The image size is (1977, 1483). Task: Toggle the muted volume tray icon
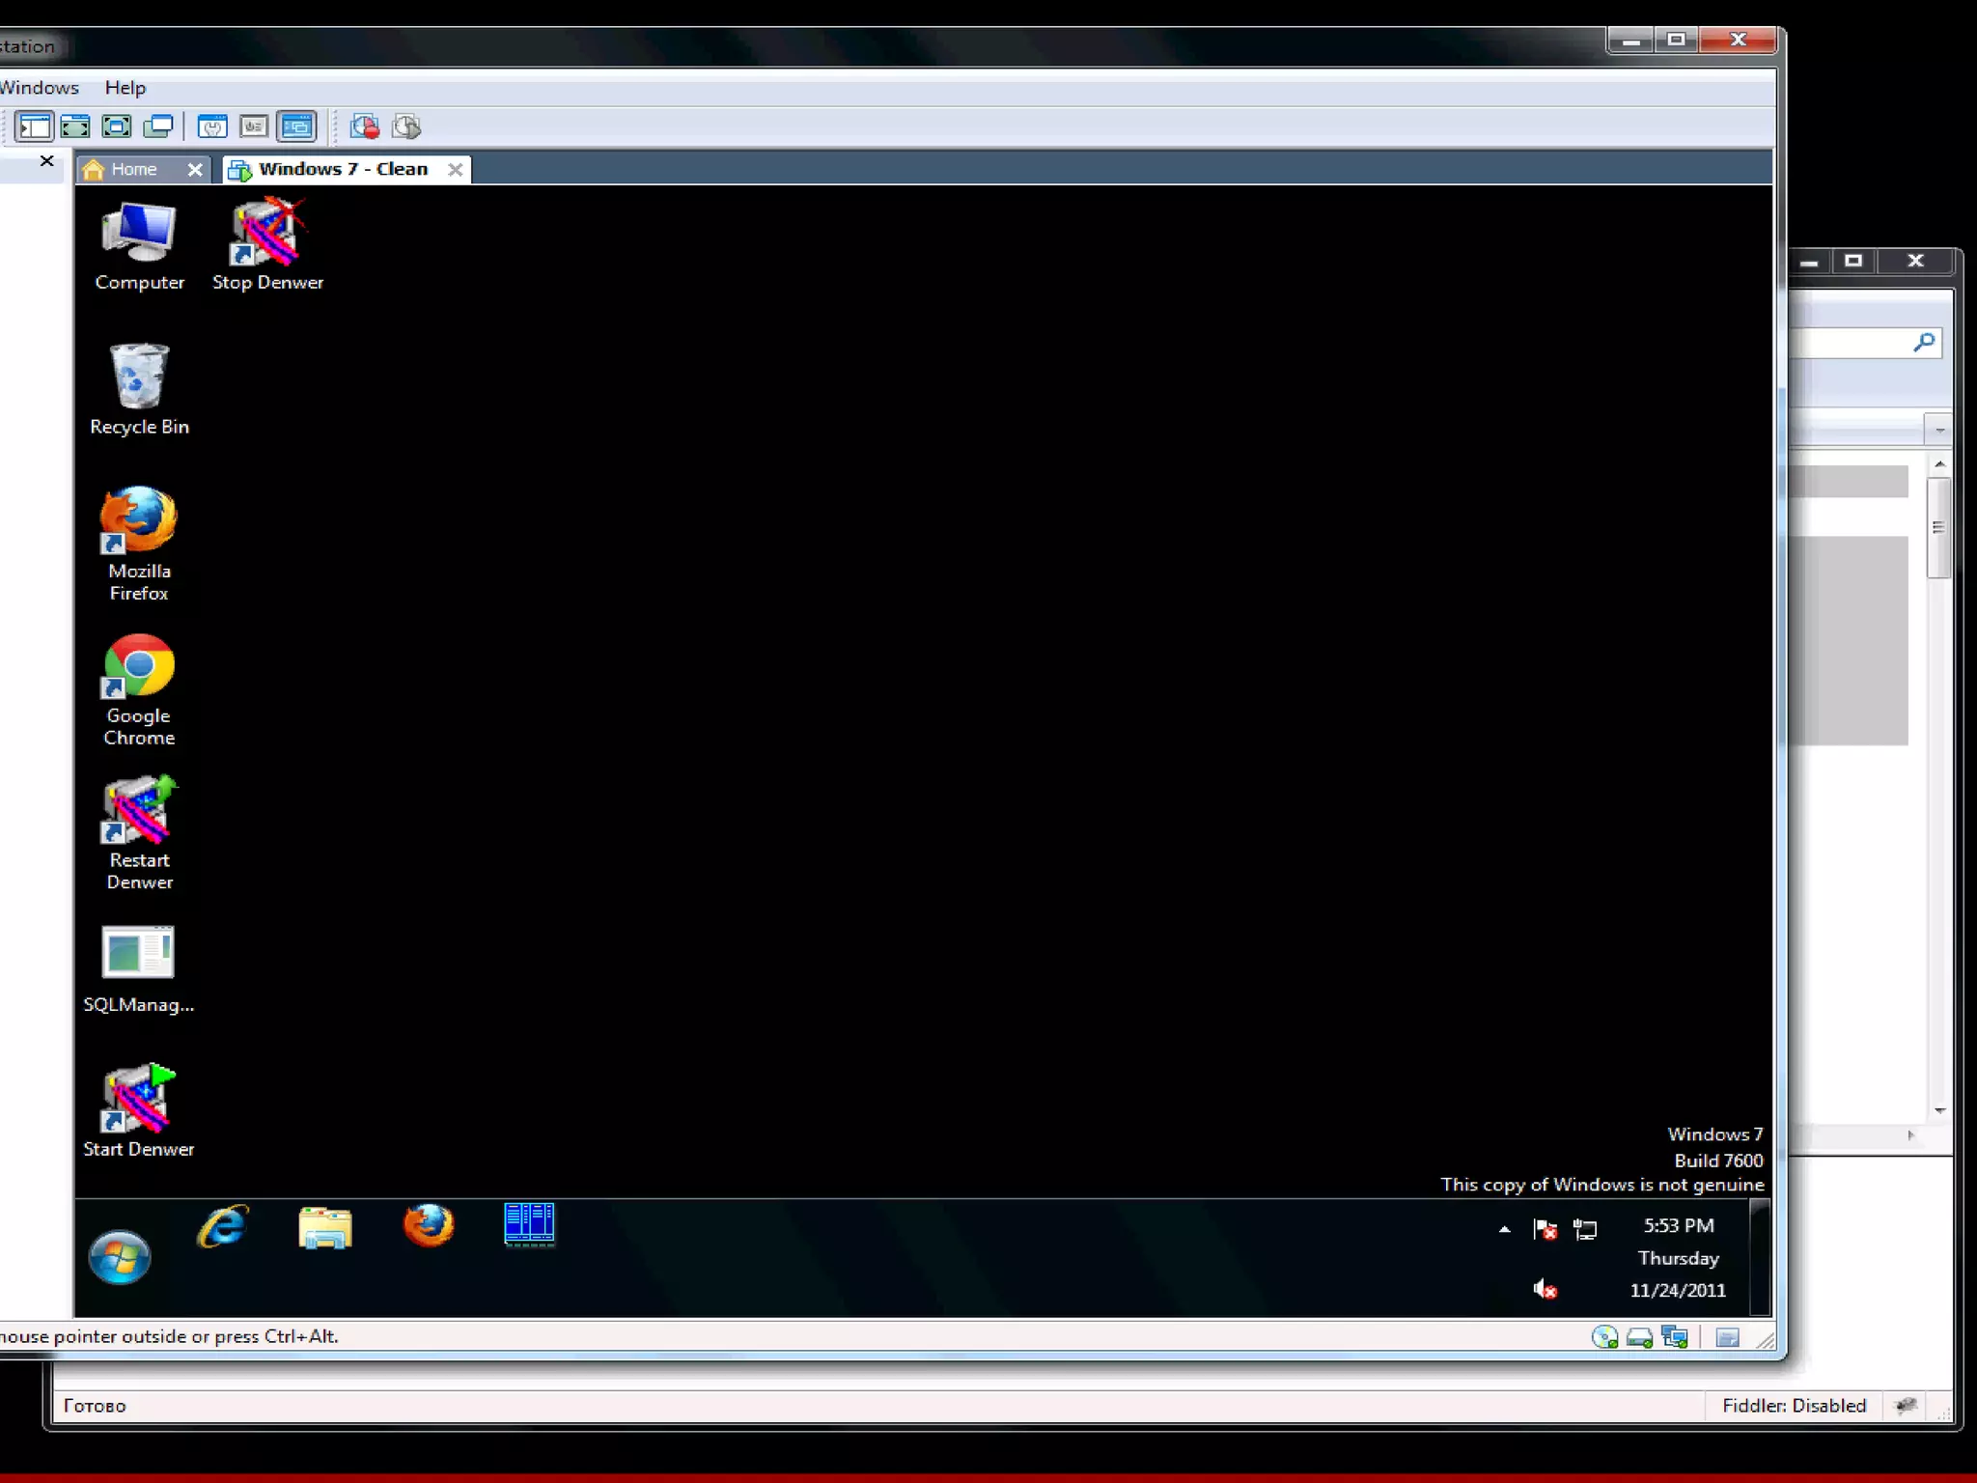pyautogui.click(x=1545, y=1289)
